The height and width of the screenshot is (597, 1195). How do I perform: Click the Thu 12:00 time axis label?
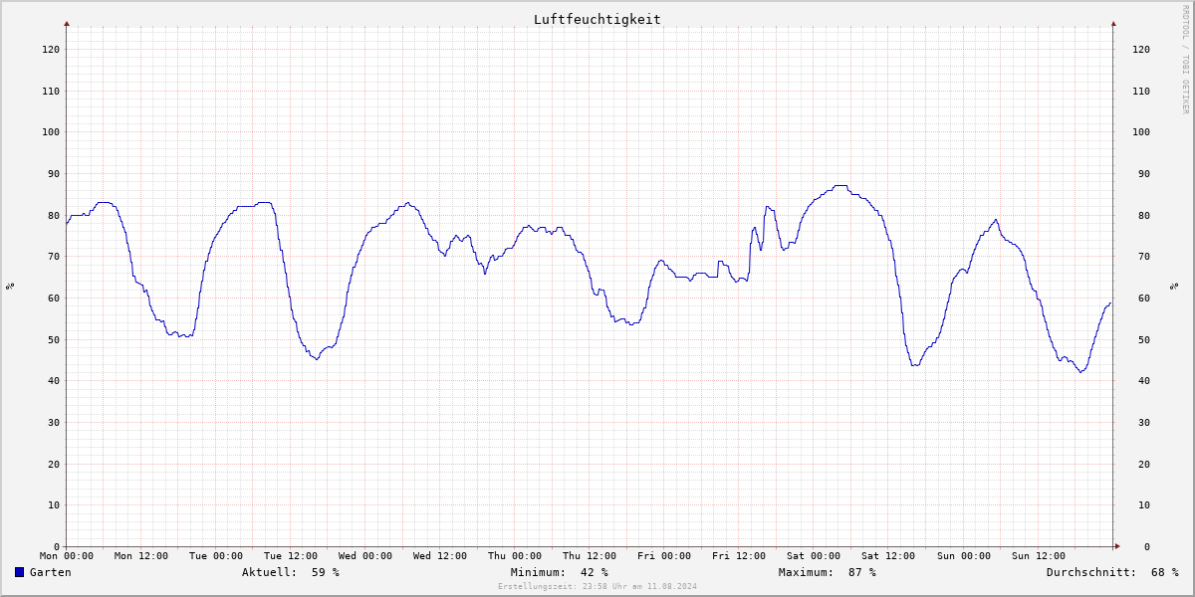(590, 556)
